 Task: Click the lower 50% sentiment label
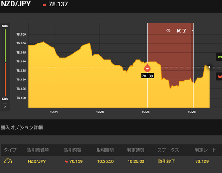(5, 99)
